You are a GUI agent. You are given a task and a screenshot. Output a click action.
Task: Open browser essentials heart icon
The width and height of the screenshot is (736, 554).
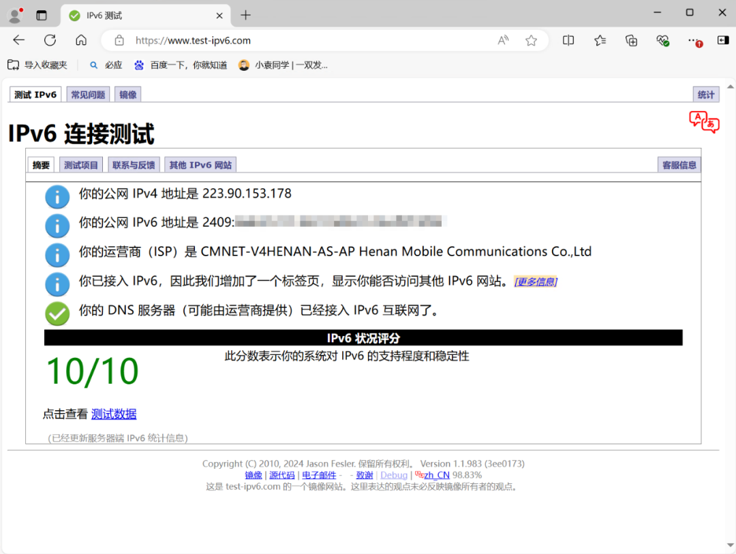663,41
